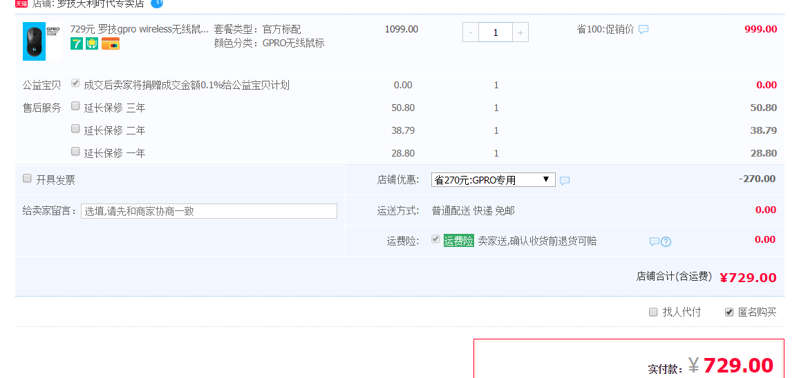Image resolution: width=799 pixels, height=378 pixels.
Task: Click the Tmall logo beside the shop name
Action: click(x=21, y=4)
